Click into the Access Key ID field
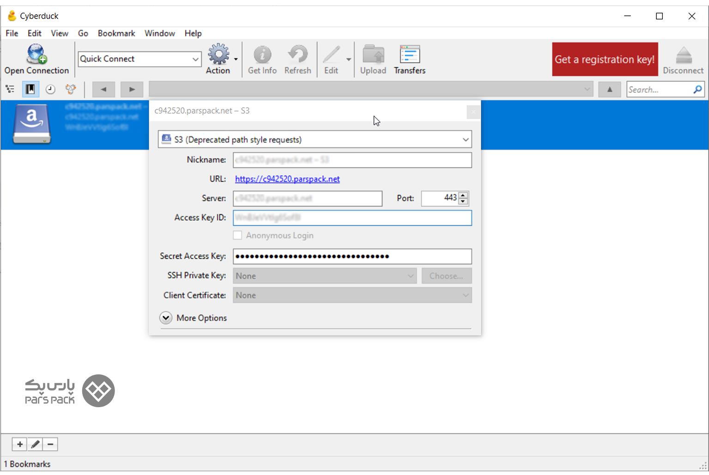Image resolution: width=709 pixels, height=475 pixels. click(352, 218)
